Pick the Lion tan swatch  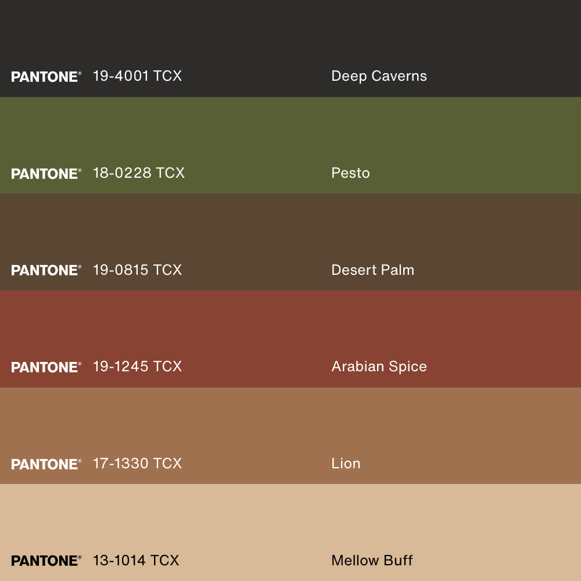290,436
